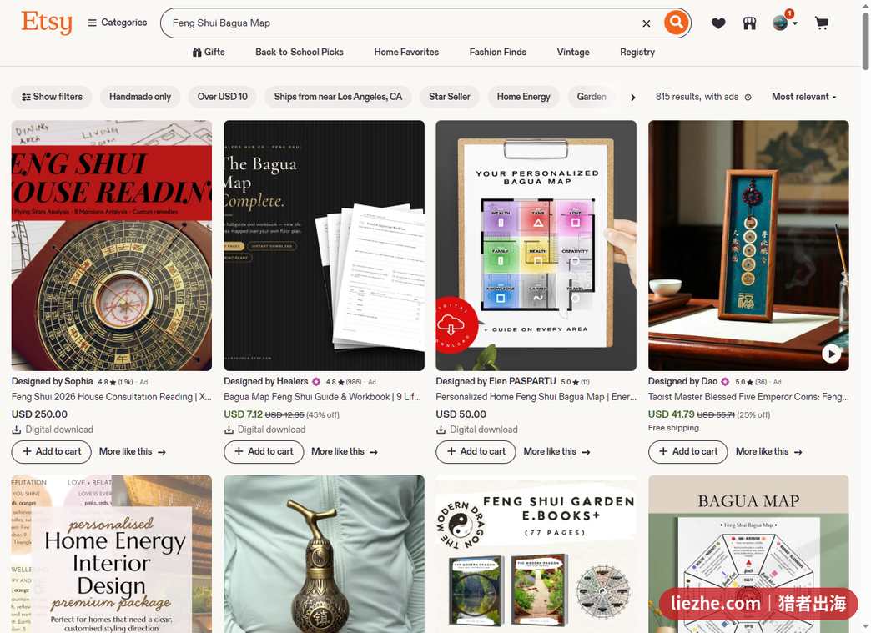Open the brass gourd figurine listing image

[324, 554]
